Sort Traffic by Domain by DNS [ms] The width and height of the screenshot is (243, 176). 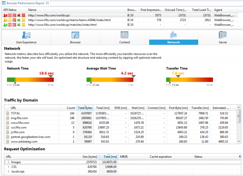(121, 108)
